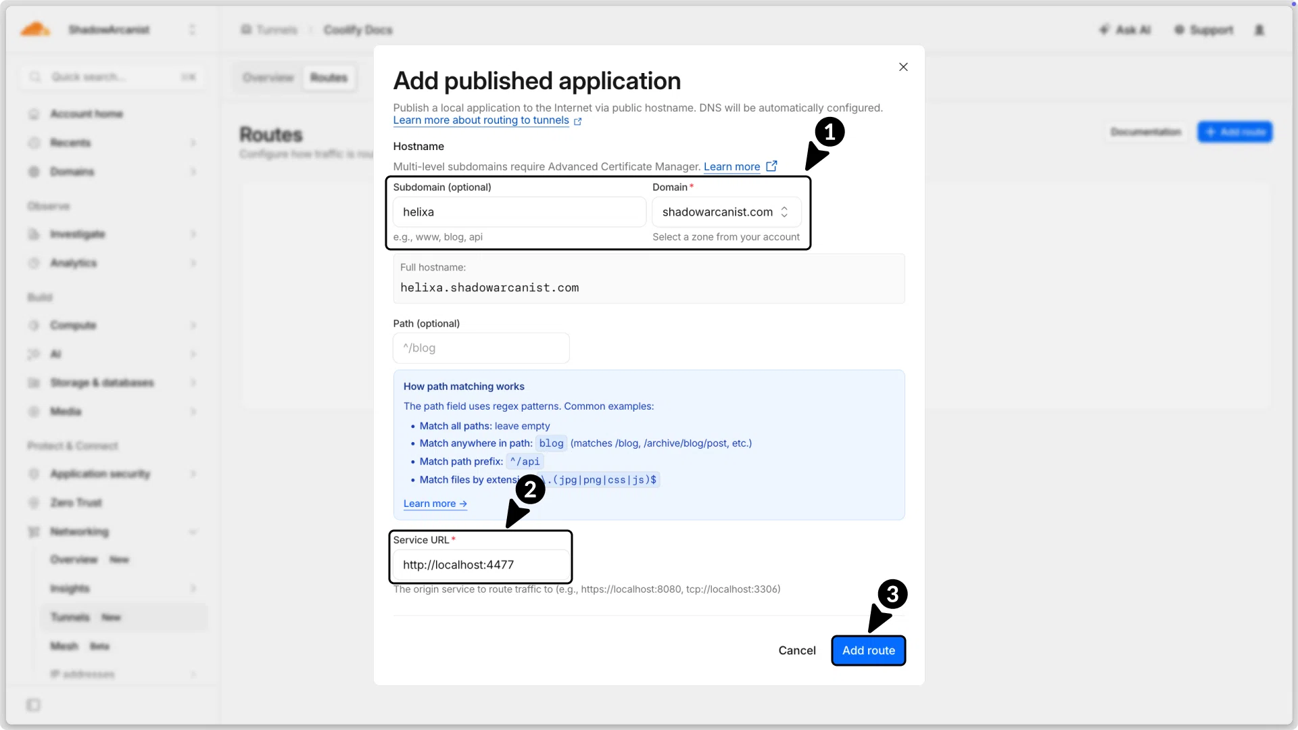The width and height of the screenshot is (1298, 730).
Task: Open the Tunnels breadcrumb link
Action: (270, 30)
